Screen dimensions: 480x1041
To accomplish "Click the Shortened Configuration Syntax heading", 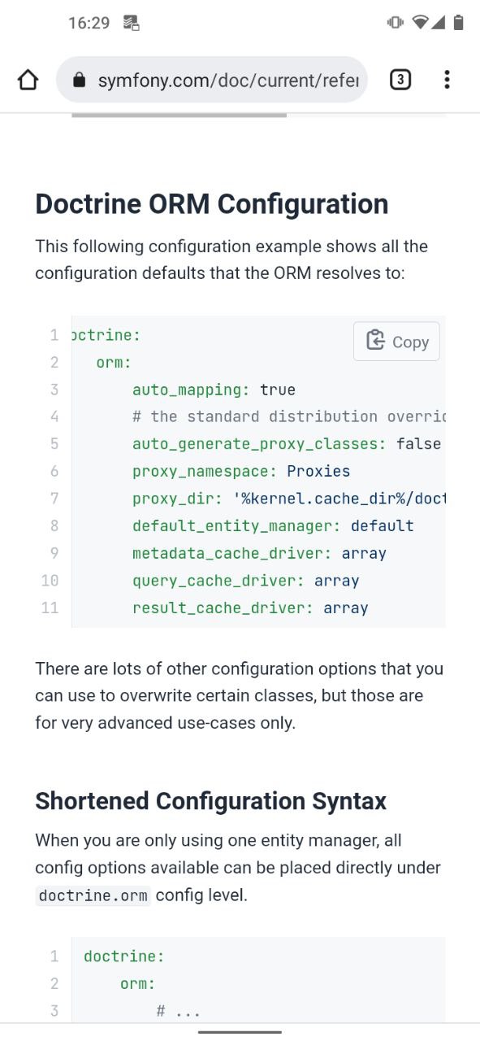I will tap(211, 801).
